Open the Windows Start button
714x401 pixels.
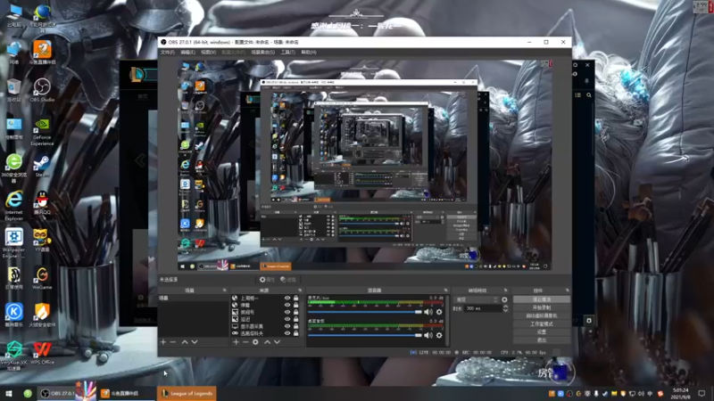pos(9,393)
